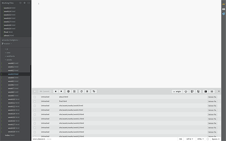
Task: Select week3.html in the file tree
Action: pos(13,74)
